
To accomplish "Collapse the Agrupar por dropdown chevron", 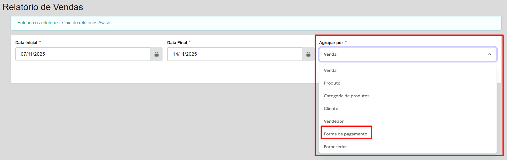I will 489,54.
